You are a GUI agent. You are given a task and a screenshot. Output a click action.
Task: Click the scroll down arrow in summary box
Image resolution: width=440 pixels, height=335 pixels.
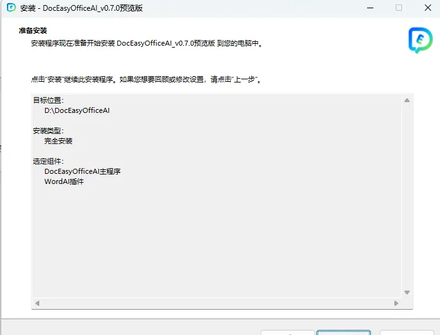pos(407,292)
